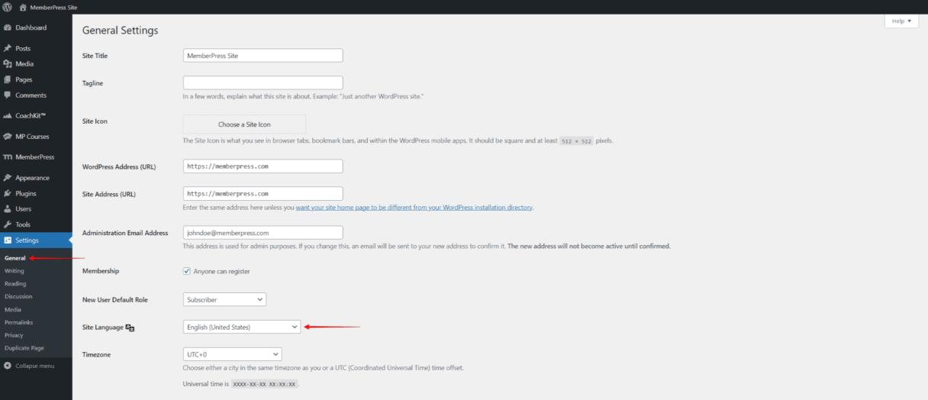
Task: Open the Appearance menu item
Action: pos(36,178)
